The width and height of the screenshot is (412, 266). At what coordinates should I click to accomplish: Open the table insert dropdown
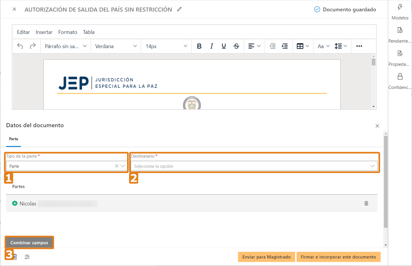[x=303, y=46]
